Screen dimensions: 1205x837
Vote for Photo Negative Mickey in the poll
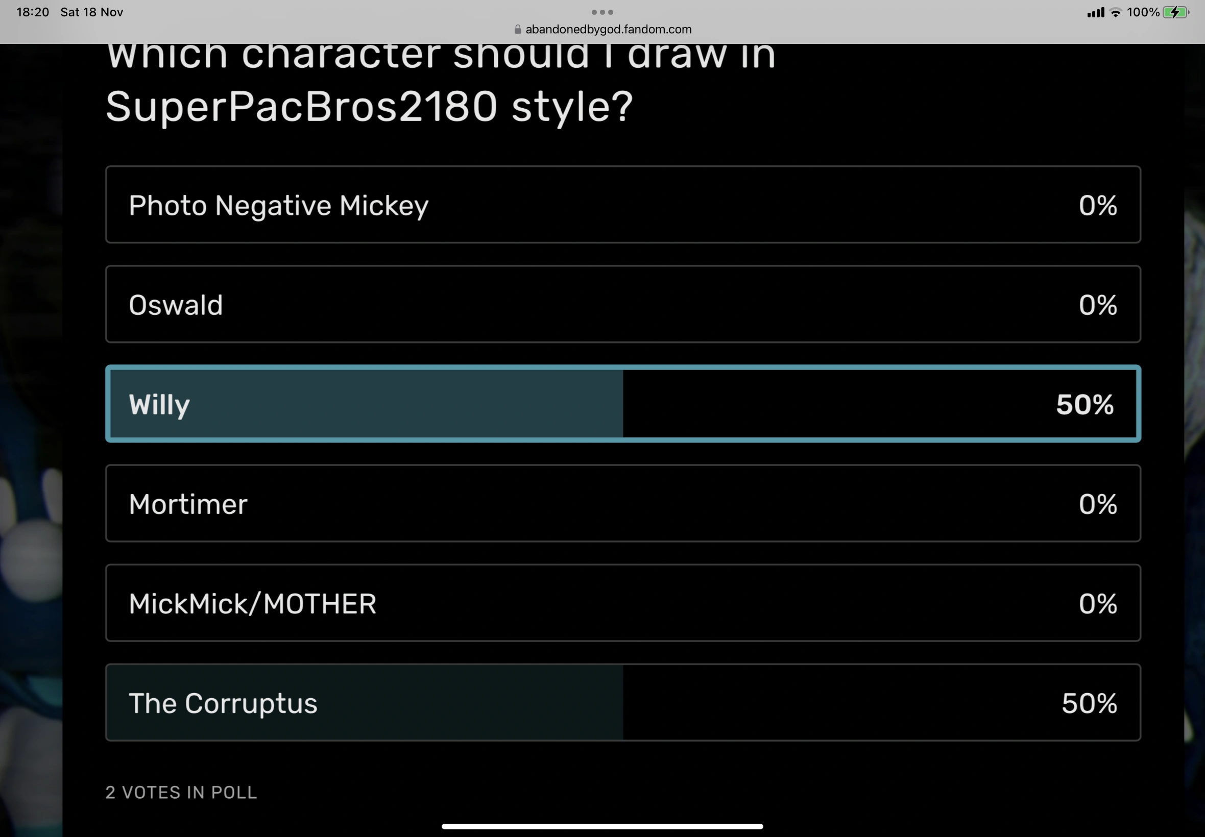pyautogui.click(x=623, y=205)
